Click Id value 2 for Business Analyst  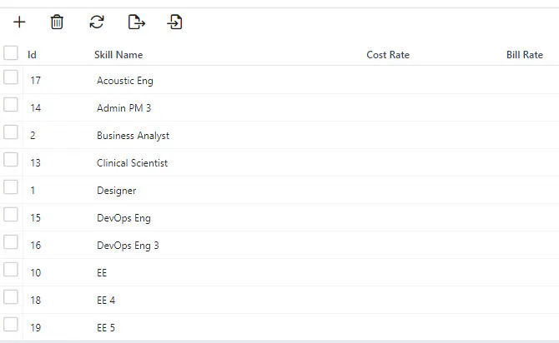pos(33,136)
